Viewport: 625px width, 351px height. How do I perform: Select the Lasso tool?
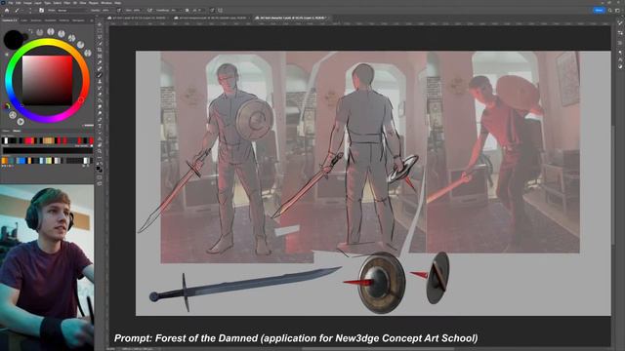click(x=100, y=37)
